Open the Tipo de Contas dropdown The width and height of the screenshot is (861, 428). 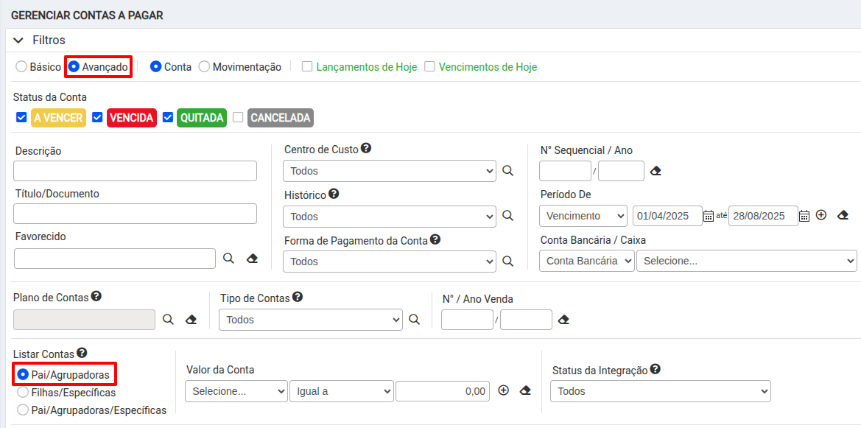(x=310, y=320)
